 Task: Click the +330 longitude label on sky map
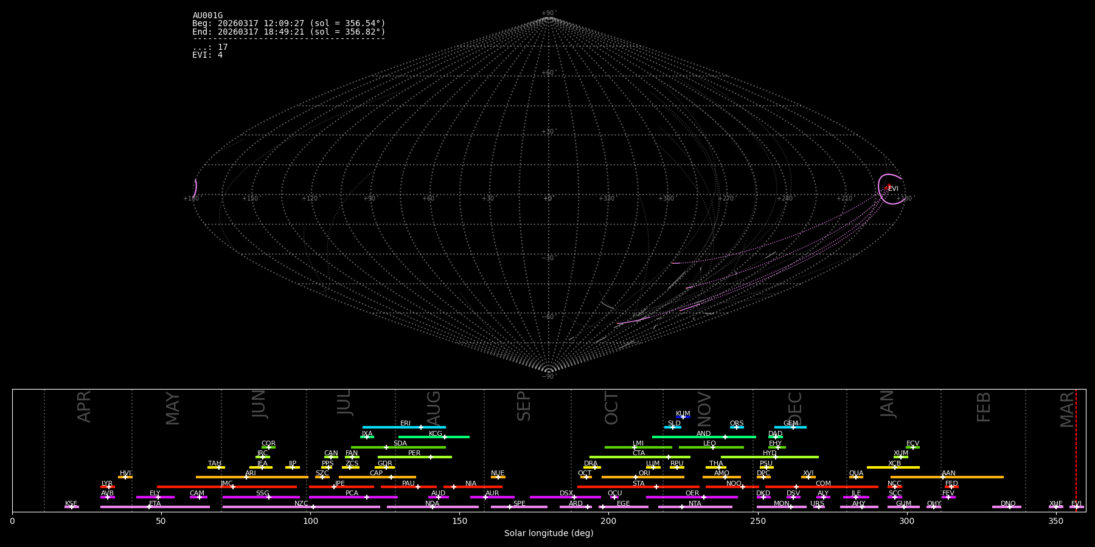(x=607, y=199)
